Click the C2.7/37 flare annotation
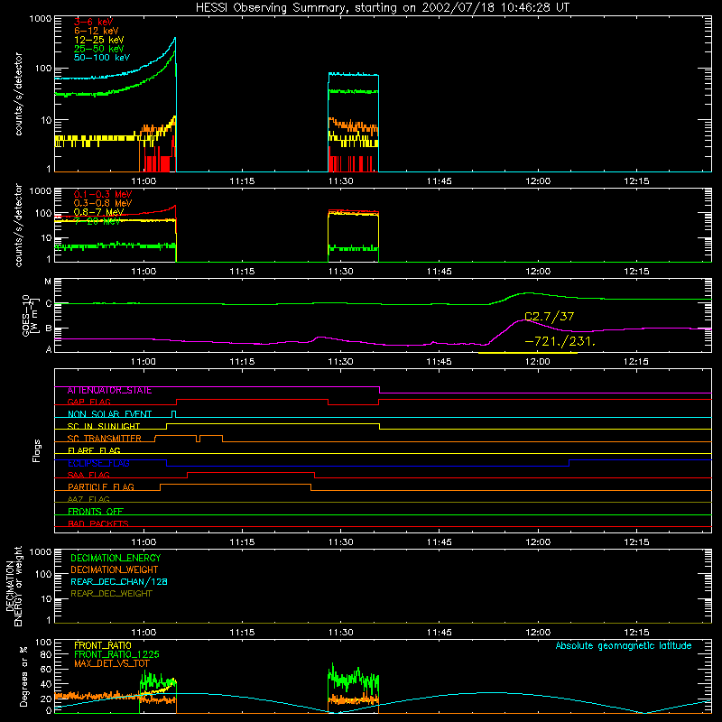The width and height of the screenshot is (722, 722). coord(550,317)
